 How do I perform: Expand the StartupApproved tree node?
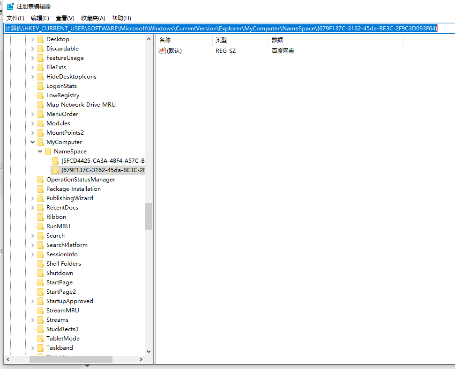(33, 301)
